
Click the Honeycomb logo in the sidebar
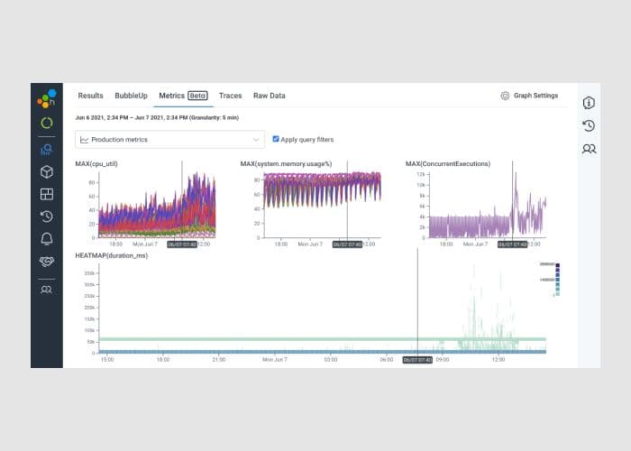[46, 98]
